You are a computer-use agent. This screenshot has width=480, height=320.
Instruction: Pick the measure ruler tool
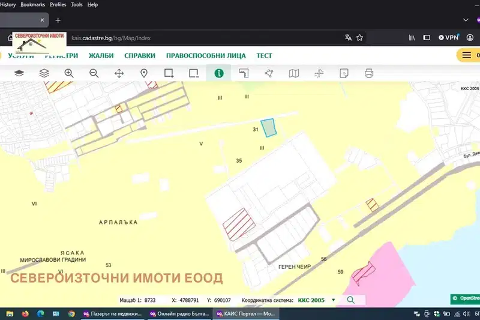(x=244, y=73)
